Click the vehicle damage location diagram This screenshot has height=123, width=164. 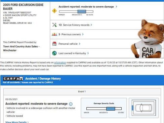(x=144, y=108)
